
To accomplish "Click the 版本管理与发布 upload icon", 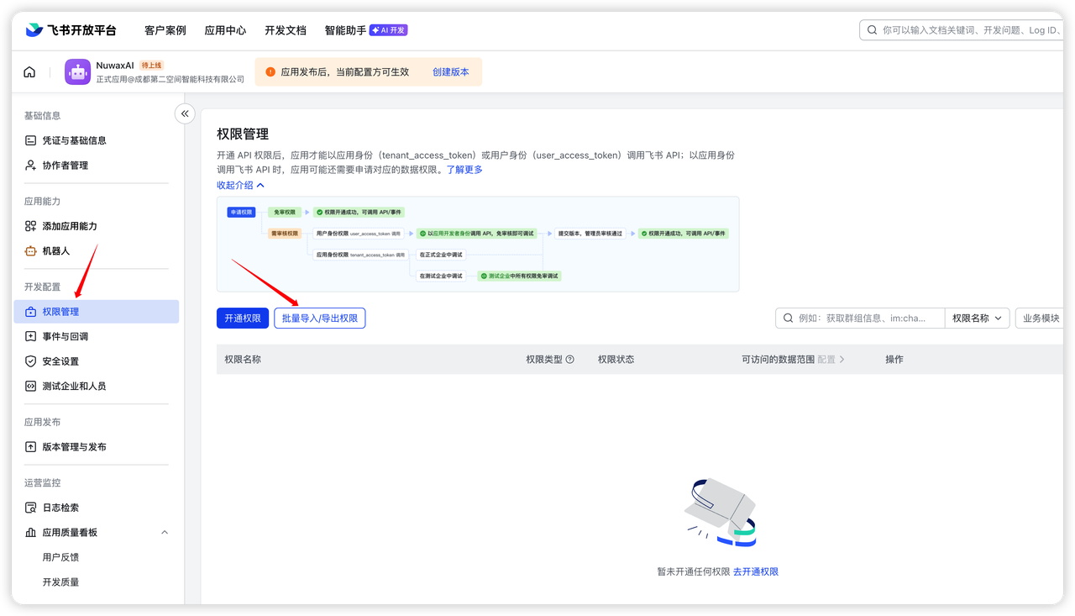I will [x=31, y=447].
